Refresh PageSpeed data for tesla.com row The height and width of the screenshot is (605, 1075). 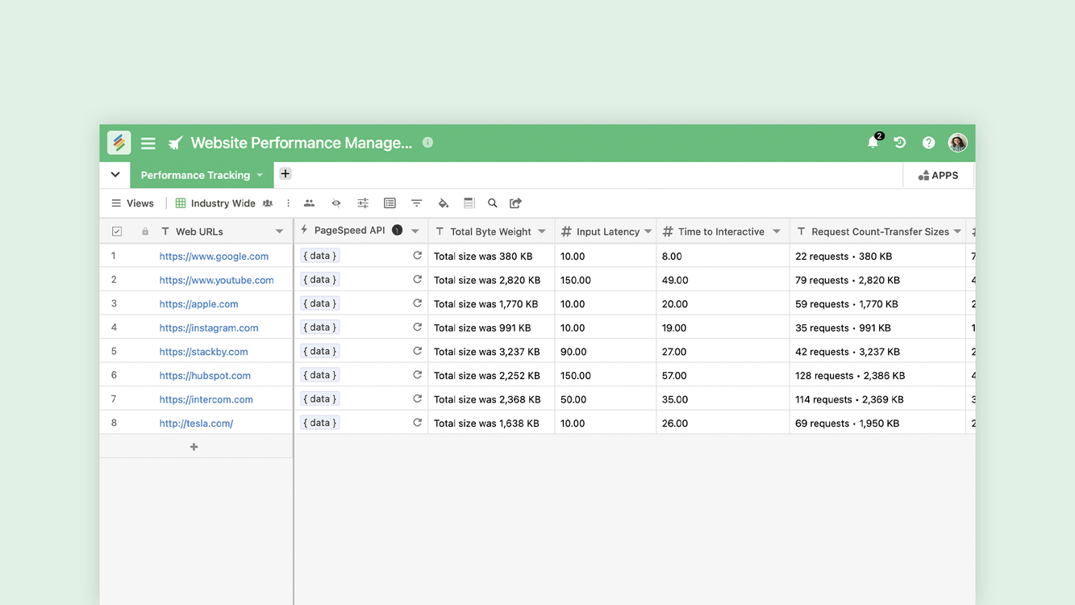click(x=417, y=423)
